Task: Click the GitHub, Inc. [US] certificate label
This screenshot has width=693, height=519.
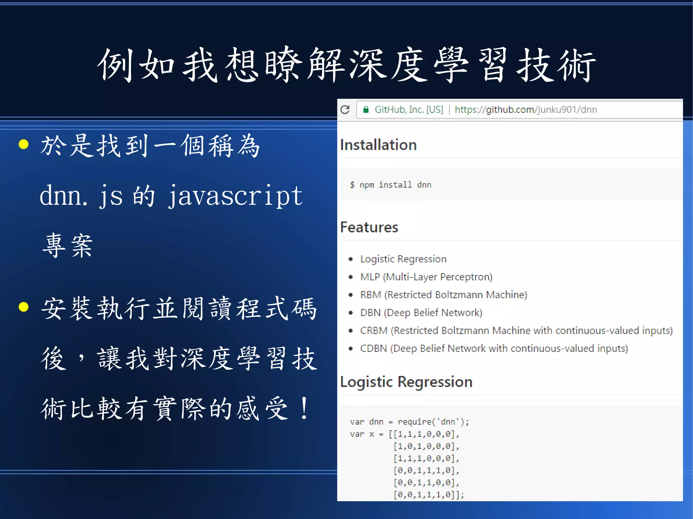Action: pos(409,110)
